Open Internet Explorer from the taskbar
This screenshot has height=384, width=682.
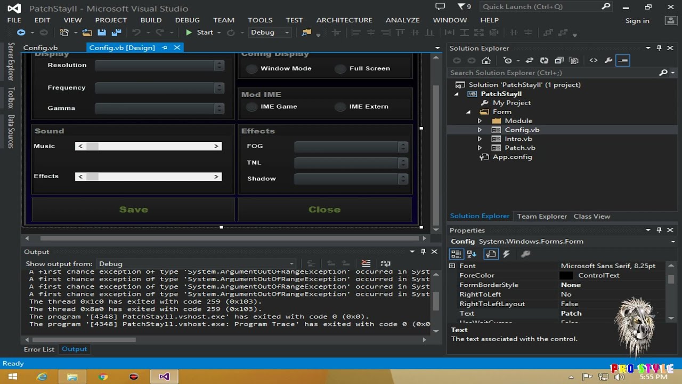[x=42, y=377]
